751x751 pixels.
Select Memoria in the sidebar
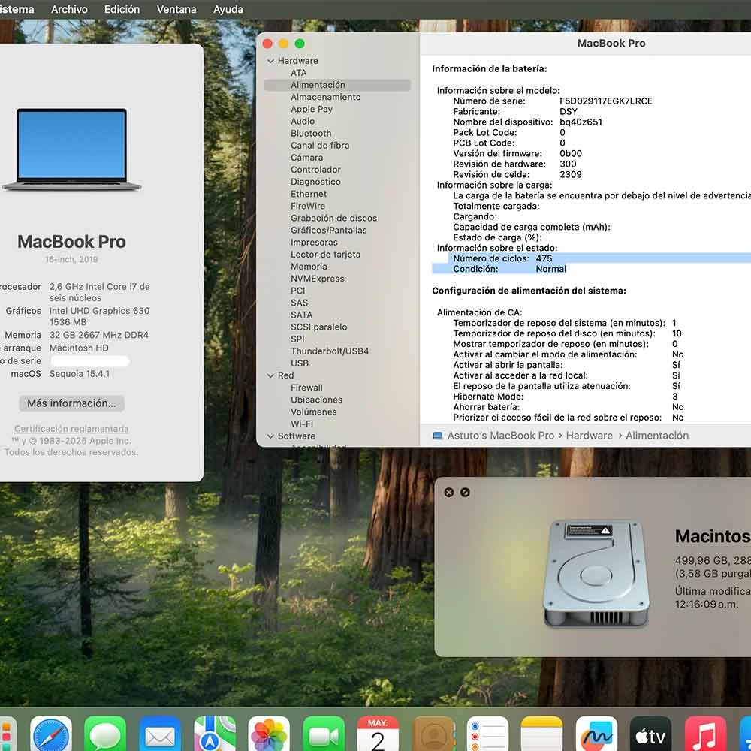[309, 267]
